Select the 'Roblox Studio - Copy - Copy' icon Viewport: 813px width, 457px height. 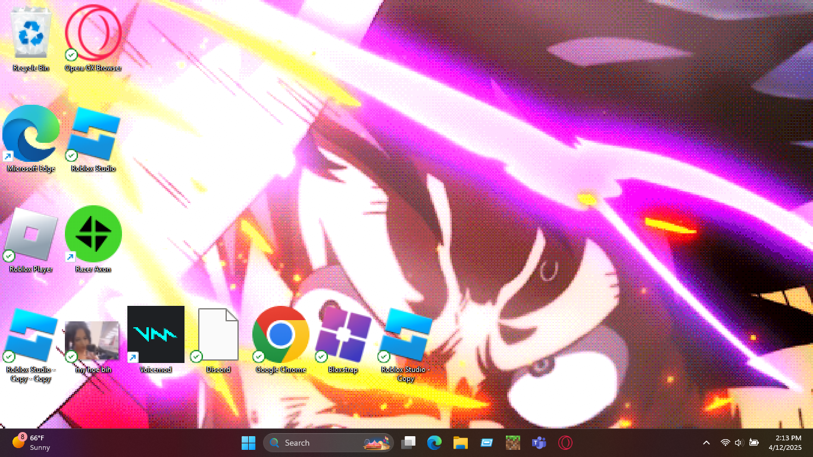pyautogui.click(x=31, y=345)
